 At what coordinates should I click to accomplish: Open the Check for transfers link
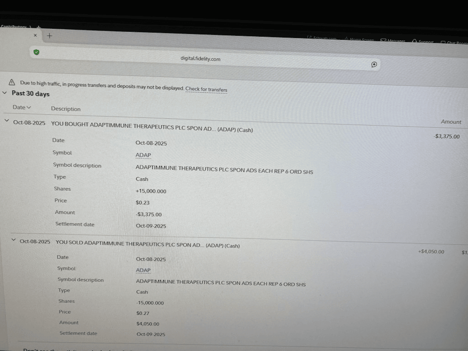[206, 89]
